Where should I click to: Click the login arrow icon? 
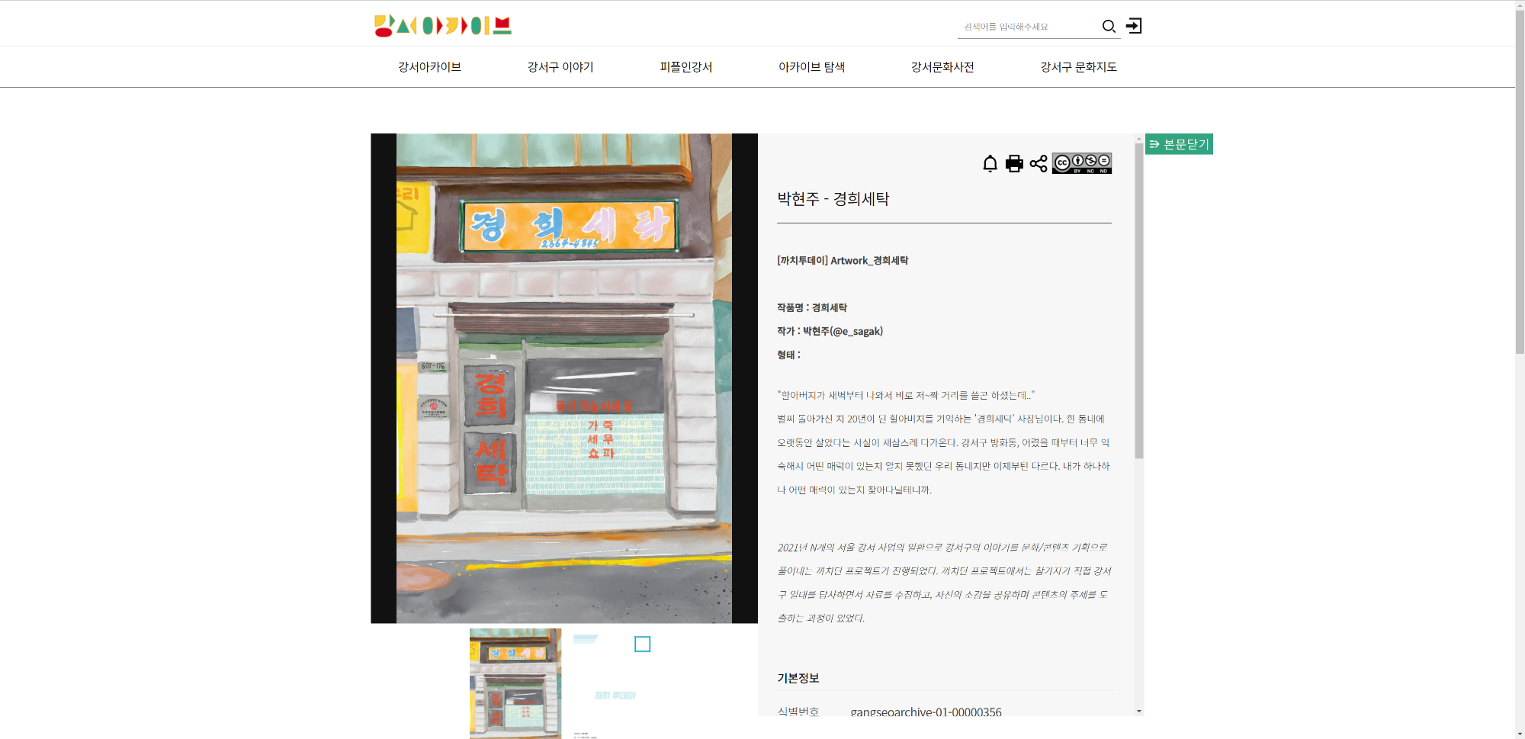(1134, 26)
